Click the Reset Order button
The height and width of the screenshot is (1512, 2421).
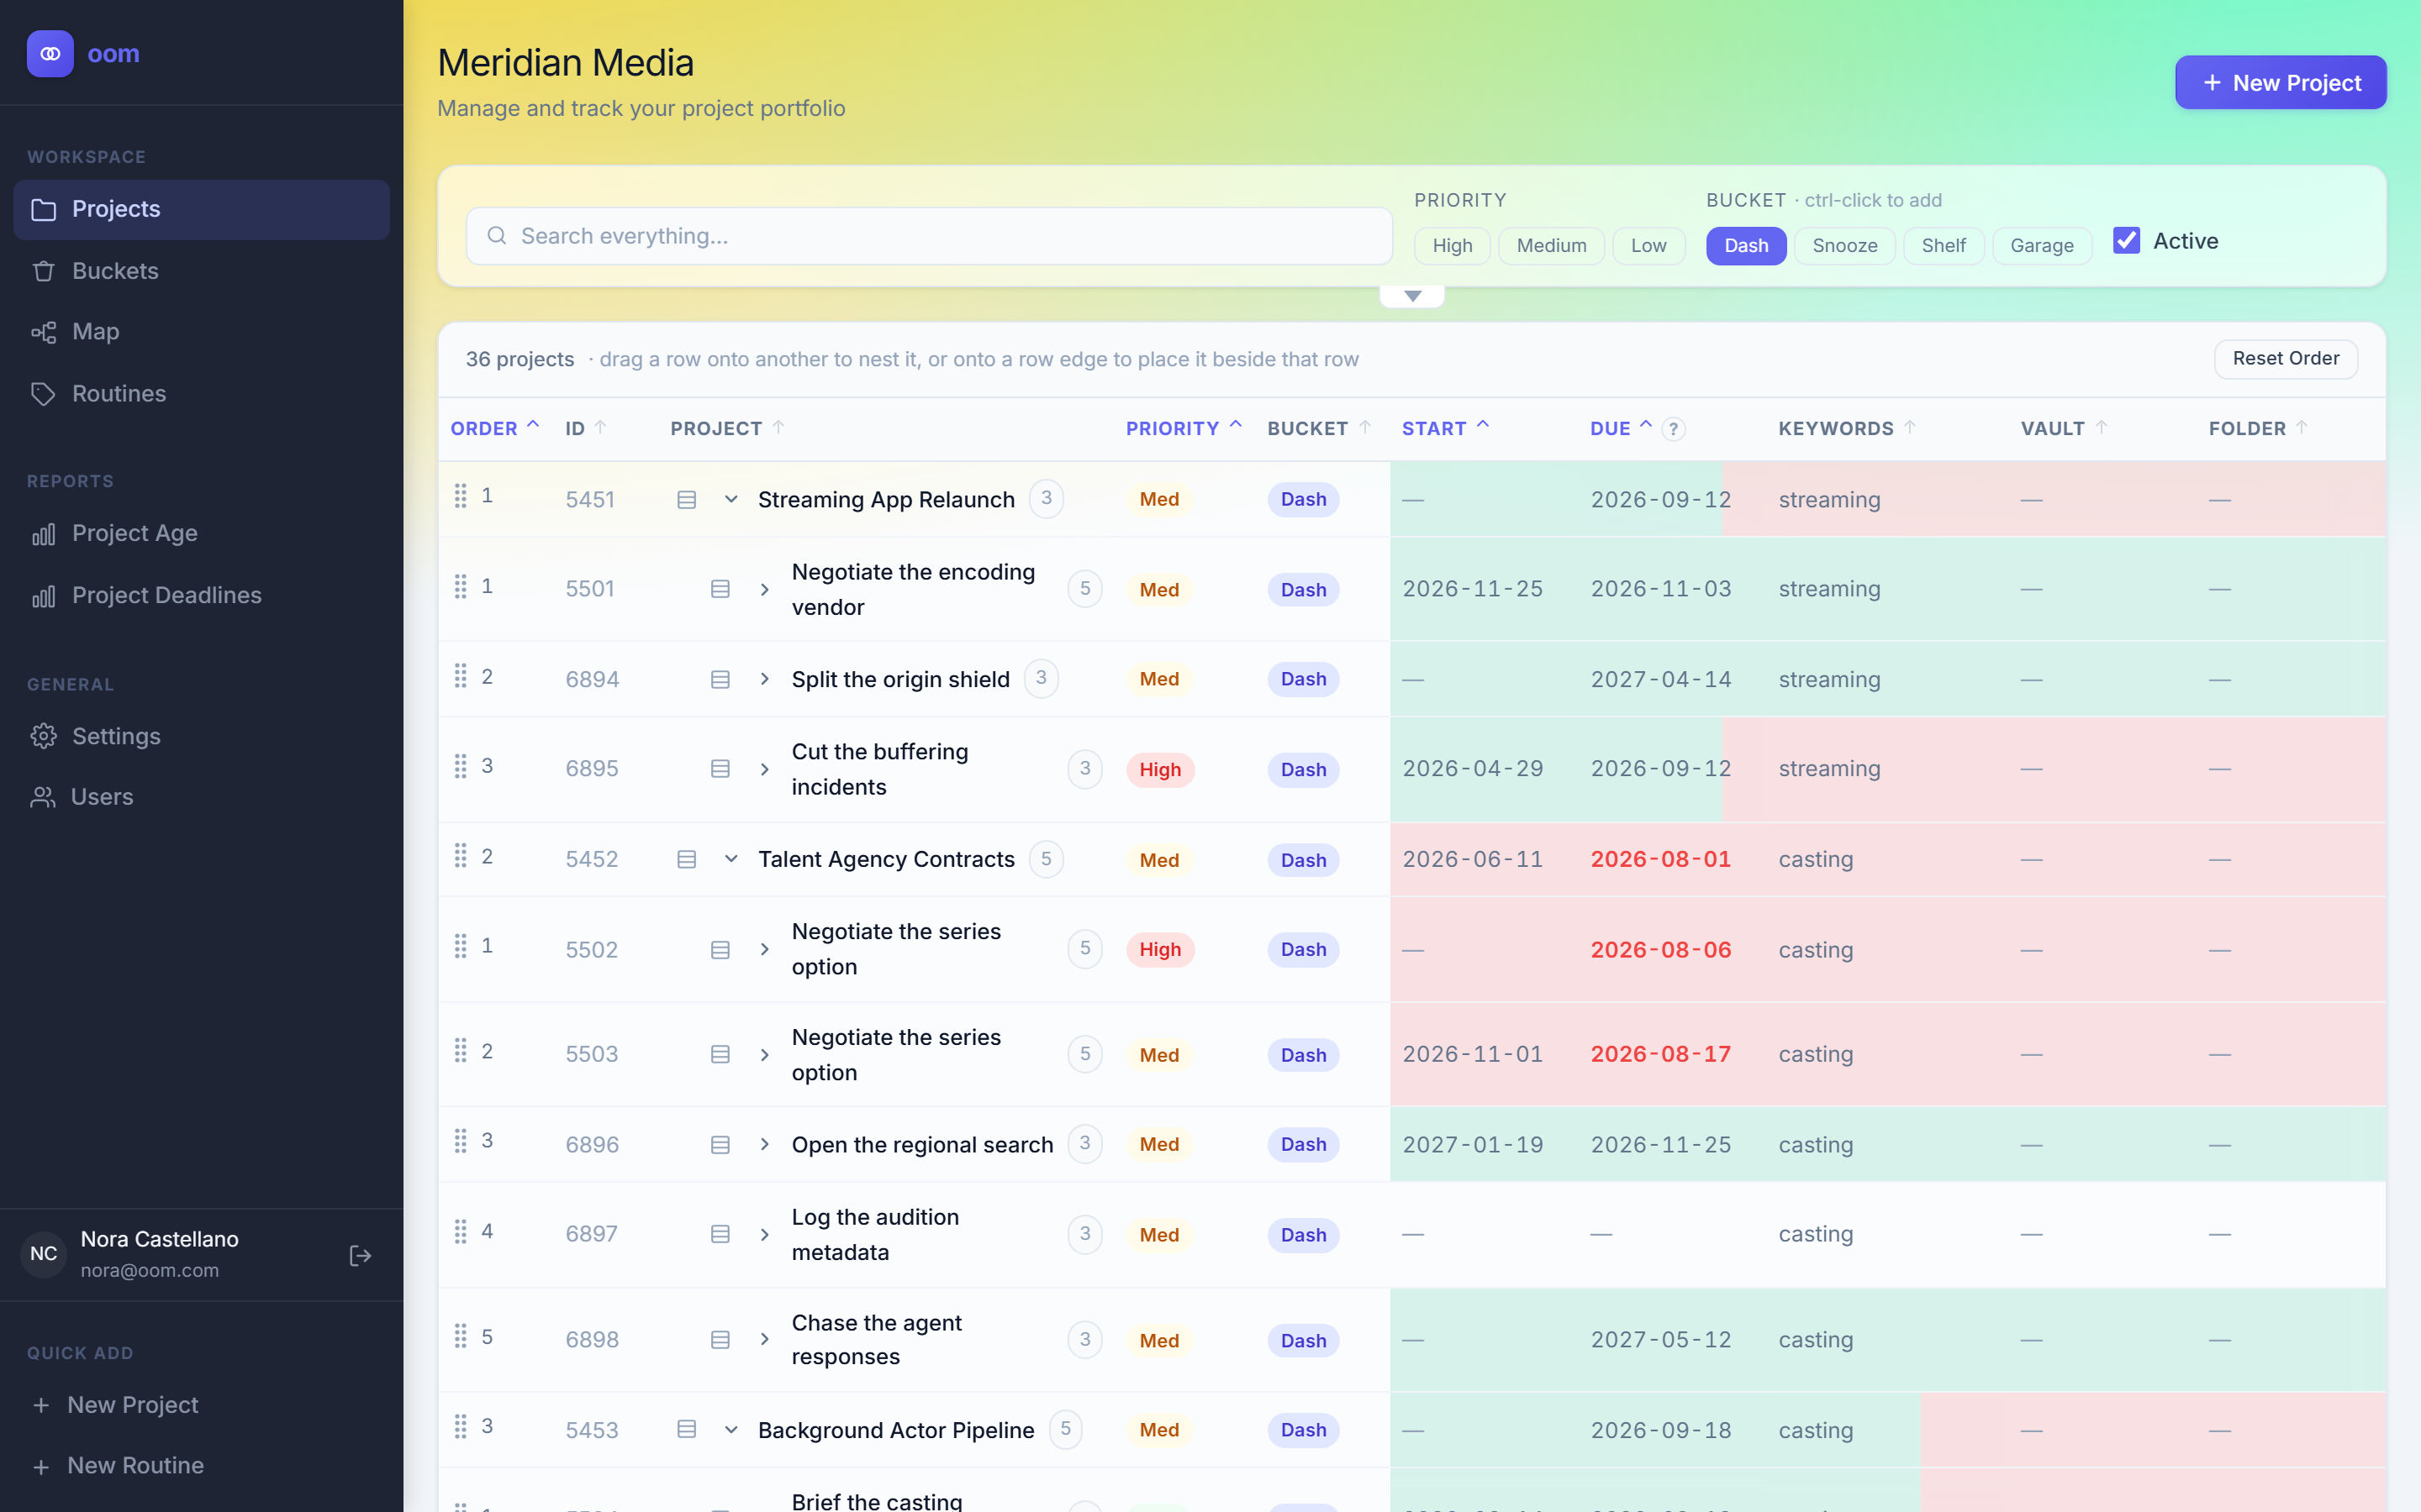pos(2286,358)
